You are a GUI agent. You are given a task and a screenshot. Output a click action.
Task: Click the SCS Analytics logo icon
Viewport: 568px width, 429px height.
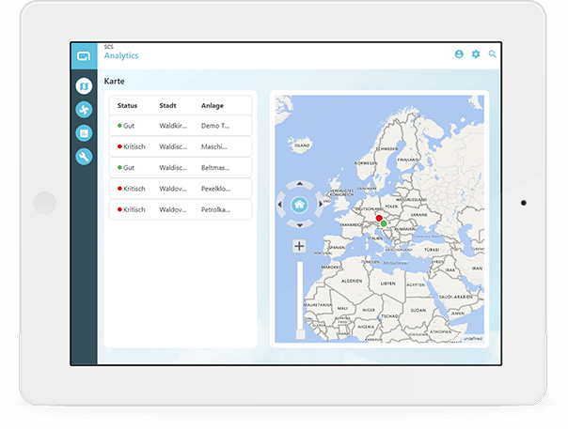[84, 56]
